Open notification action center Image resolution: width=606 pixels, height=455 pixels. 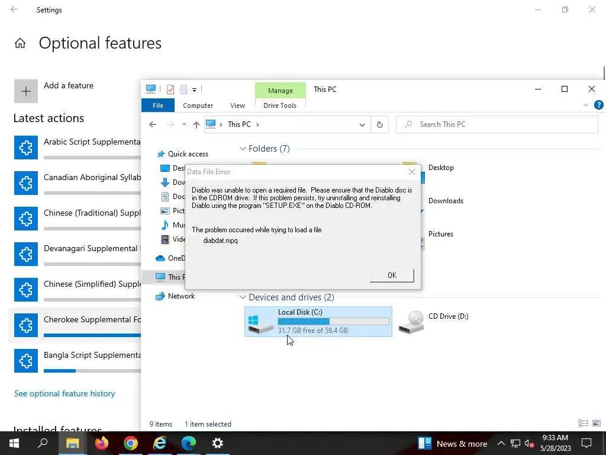(586, 443)
